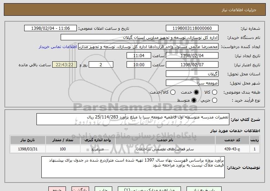Click service code cell ج-43-439
The height and width of the screenshot is (191, 270).
click(232, 149)
